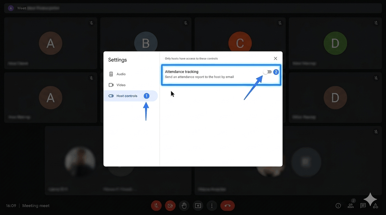Click 'Send an attendance report' description text
386x215 pixels.
[199, 77]
